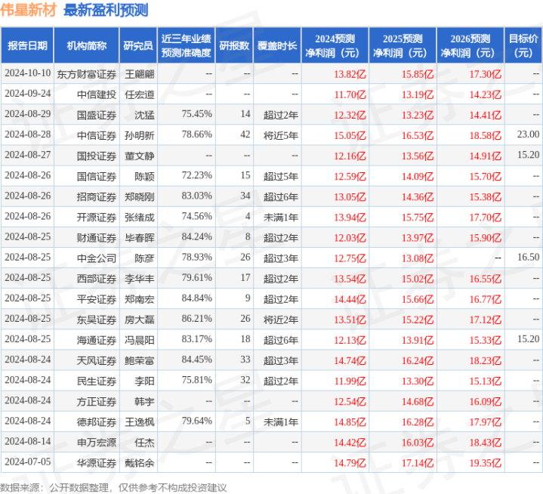Click the 2024预测净利润 column header
The width and height of the screenshot is (543, 494).
point(335,46)
